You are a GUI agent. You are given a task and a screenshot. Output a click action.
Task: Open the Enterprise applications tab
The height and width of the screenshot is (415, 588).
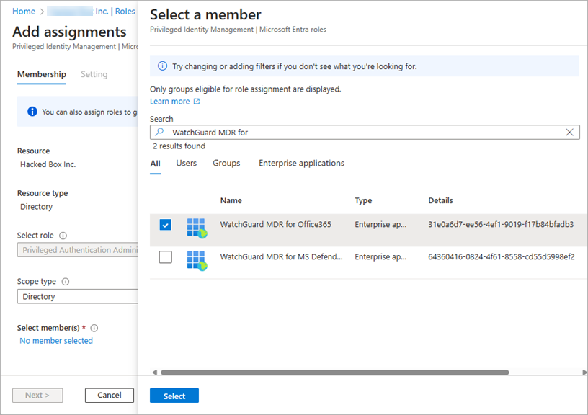(x=301, y=163)
